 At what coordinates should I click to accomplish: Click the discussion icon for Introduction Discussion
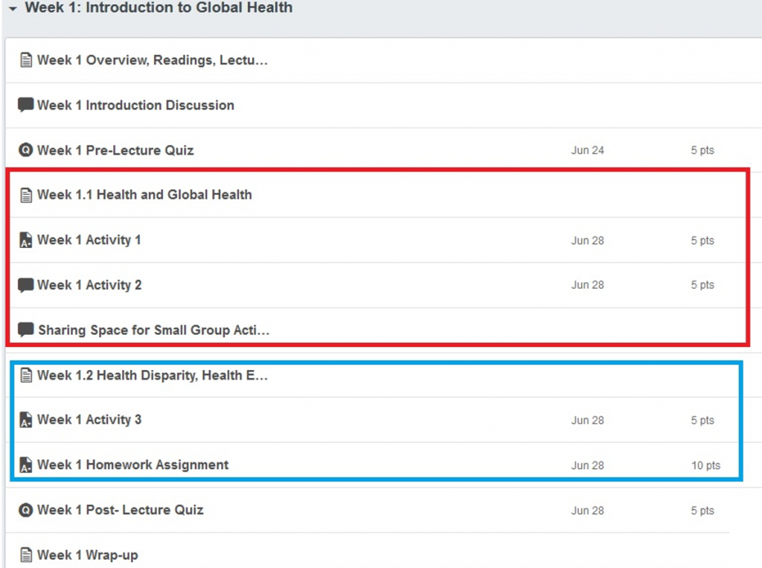tap(26, 105)
